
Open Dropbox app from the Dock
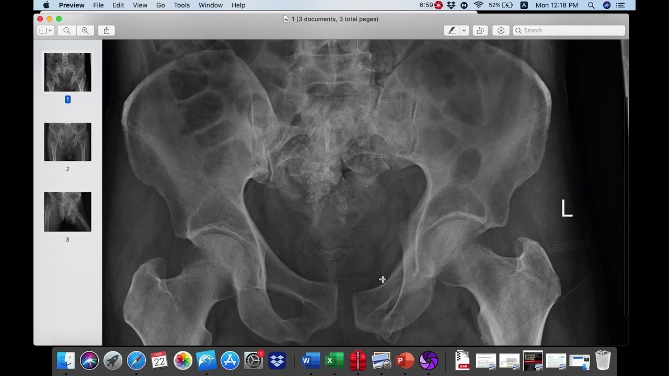[x=277, y=360]
